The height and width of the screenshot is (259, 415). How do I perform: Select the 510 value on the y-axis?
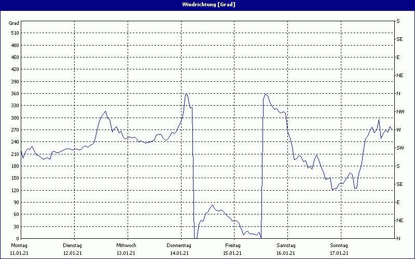click(14, 33)
